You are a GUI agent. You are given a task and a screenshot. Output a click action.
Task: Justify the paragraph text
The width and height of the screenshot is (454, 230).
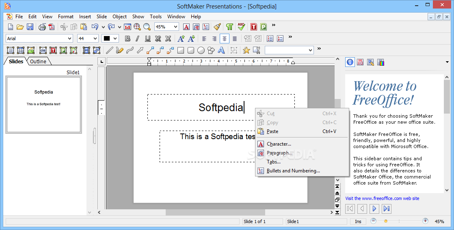pyautogui.click(x=235, y=39)
